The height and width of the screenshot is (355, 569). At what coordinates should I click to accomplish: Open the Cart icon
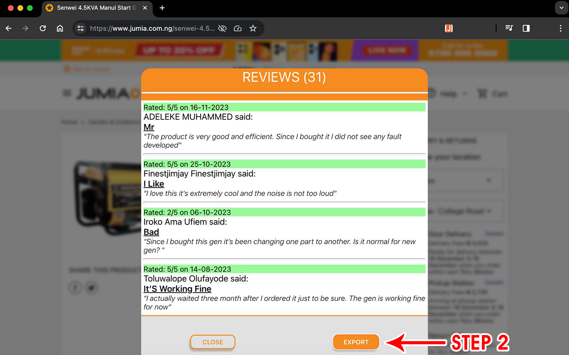pyautogui.click(x=492, y=94)
